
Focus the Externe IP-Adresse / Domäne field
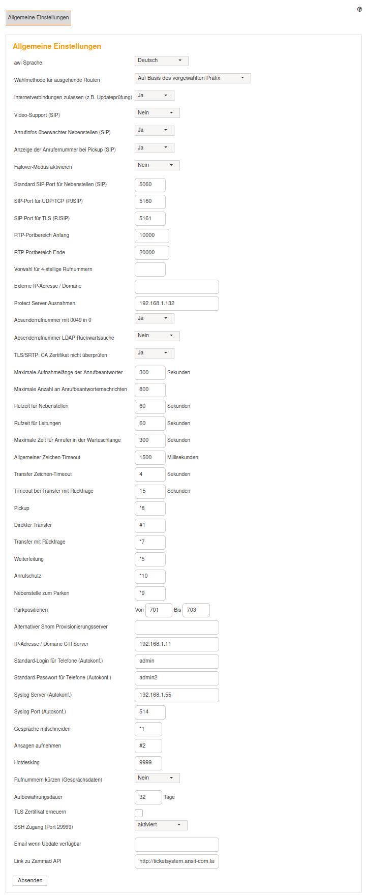tap(176, 286)
